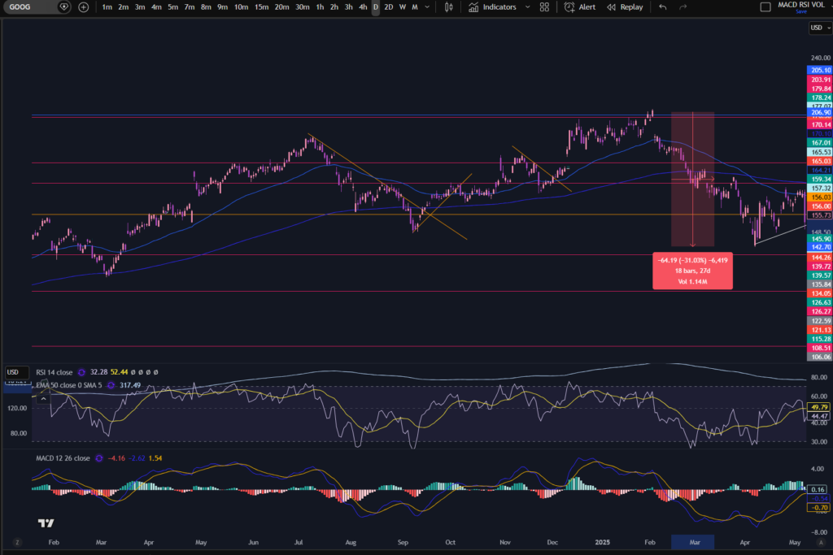
Task: Click the layout setup square icon
Action: pyautogui.click(x=765, y=7)
